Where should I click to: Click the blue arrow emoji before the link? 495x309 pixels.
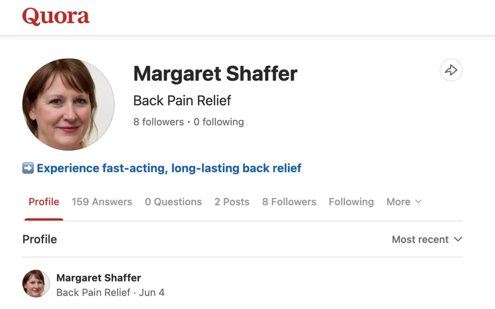click(x=28, y=168)
